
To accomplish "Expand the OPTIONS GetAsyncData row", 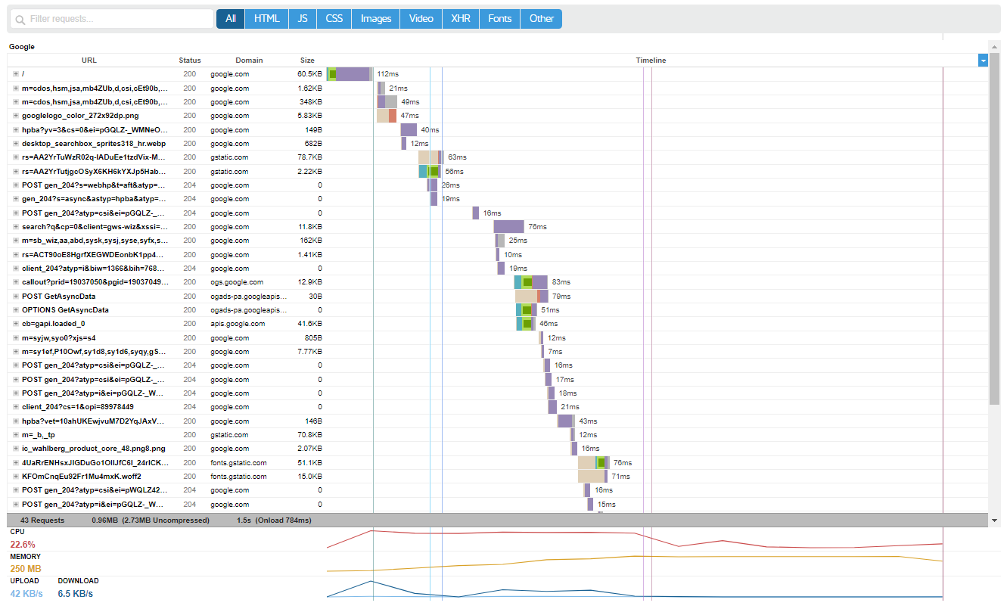I will (x=15, y=310).
